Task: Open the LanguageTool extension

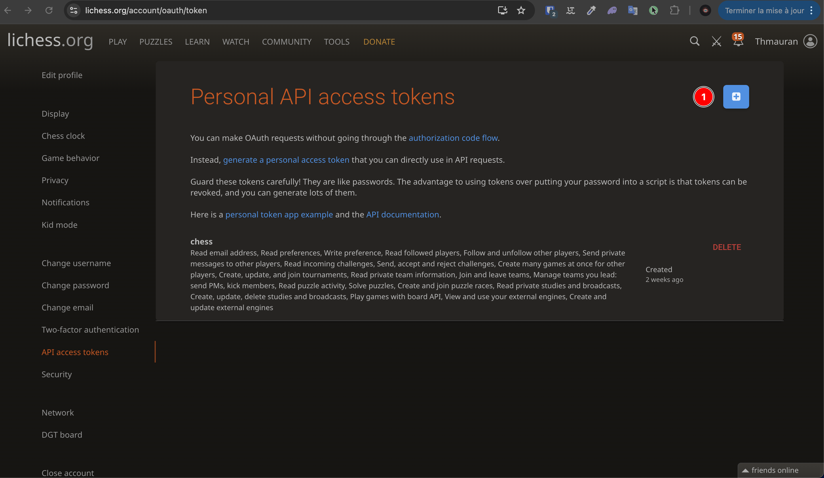Action: click(571, 10)
